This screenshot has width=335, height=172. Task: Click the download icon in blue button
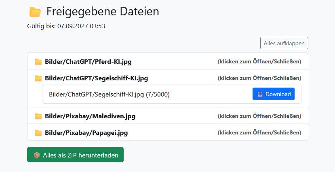coord(260,94)
